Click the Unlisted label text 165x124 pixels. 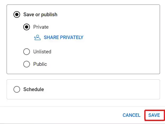point(42,52)
